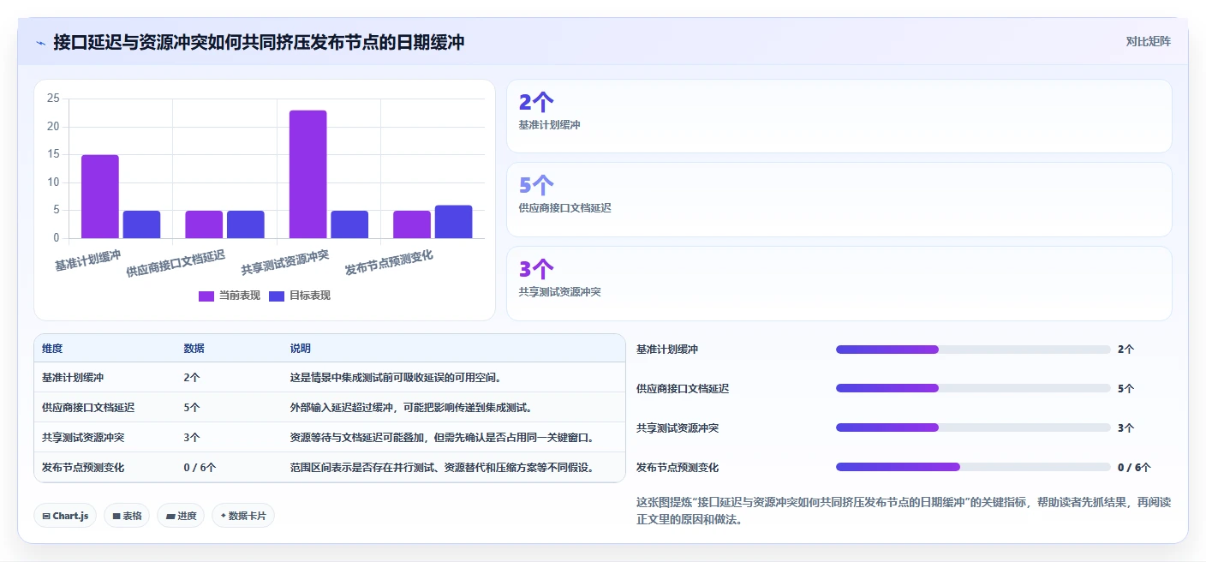Select the 表格 tag chip
The height and width of the screenshot is (562, 1206).
(127, 516)
